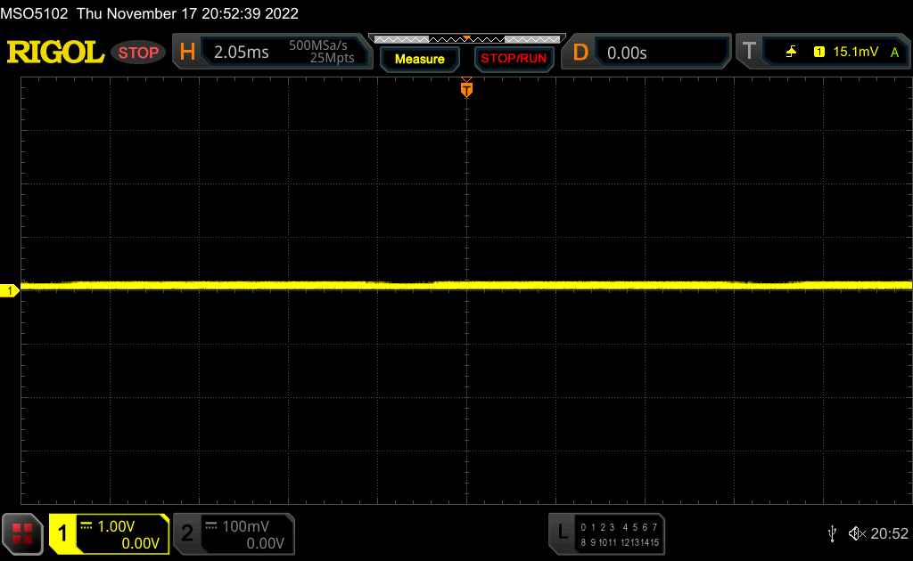The width and height of the screenshot is (913, 561).
Task: Click the 20:52 clock display
Action: click(x=889, y=533)
